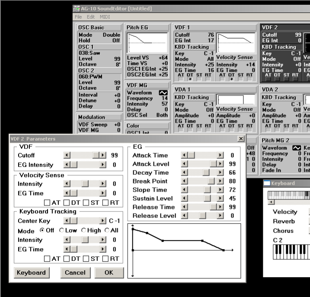Click the Keyboard window title icon
This screenshot has width=310, height=297.
(267, 183)
